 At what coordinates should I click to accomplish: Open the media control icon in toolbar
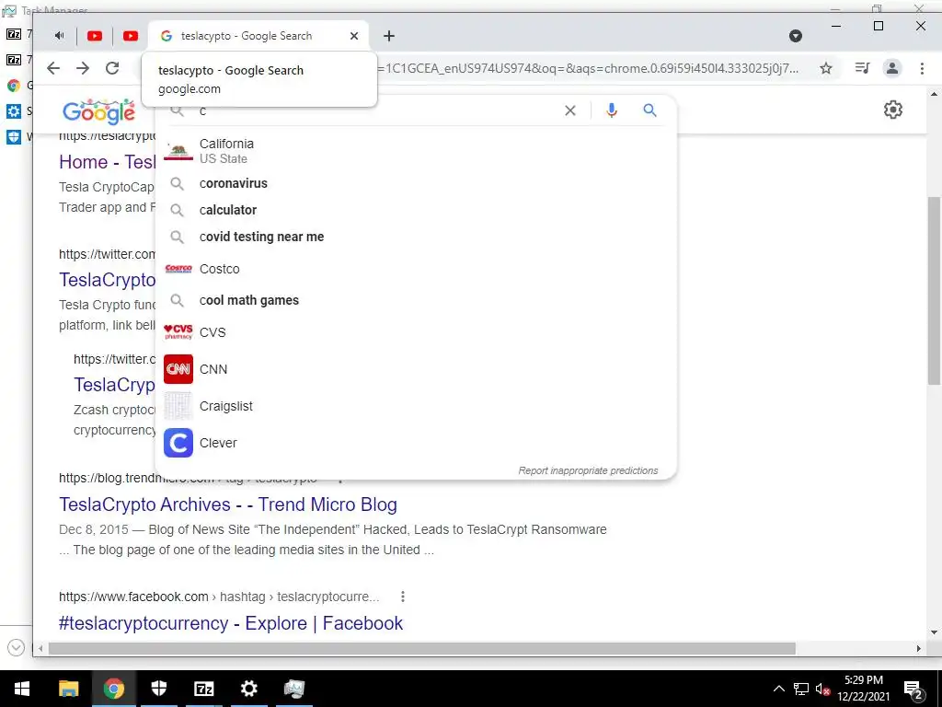coord(862,68)
